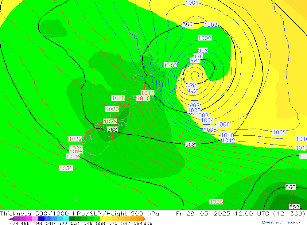Click the red '1022' pressure label
The width and height of the screenshot is (307, 225).
[75, 139]
